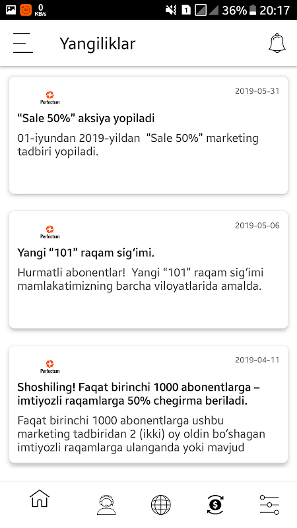Tap Perfectum logo in the Shoshiling card
Screen dimensions: 297x528
point(50,367)
